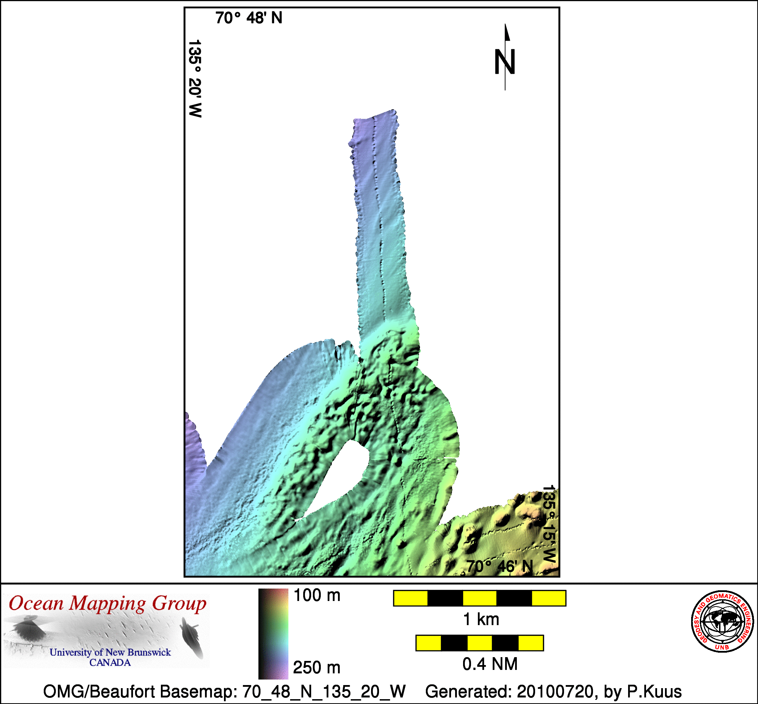Click the Generated 20100720 by P.Kuus text
The height and width of the screenshot is (704, 758).
tap(553, 692)
